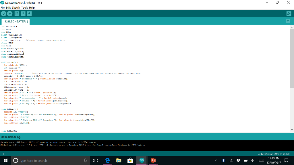The height and width of the screenshot is (165, 294).
Task: Show hidden system tray icons
Action: [216, 161]
